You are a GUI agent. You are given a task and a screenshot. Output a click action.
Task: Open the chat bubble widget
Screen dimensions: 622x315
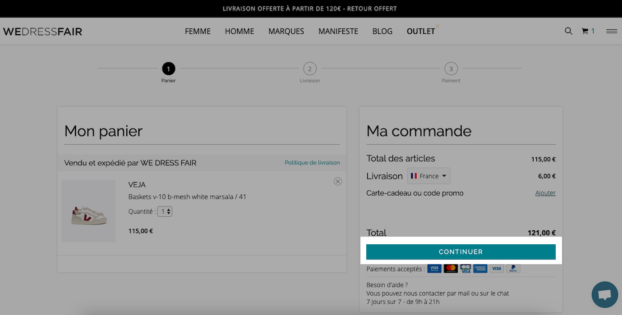tap(605, 295)
